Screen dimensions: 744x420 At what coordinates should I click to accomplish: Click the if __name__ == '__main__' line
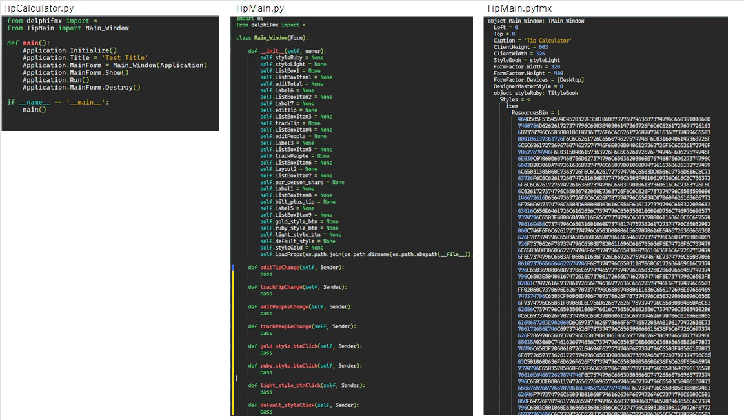[58, 102]
